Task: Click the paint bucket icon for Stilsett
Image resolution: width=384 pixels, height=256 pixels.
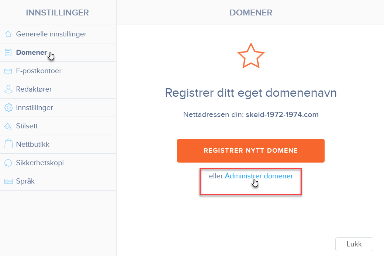Action: (x=8, y=126)
